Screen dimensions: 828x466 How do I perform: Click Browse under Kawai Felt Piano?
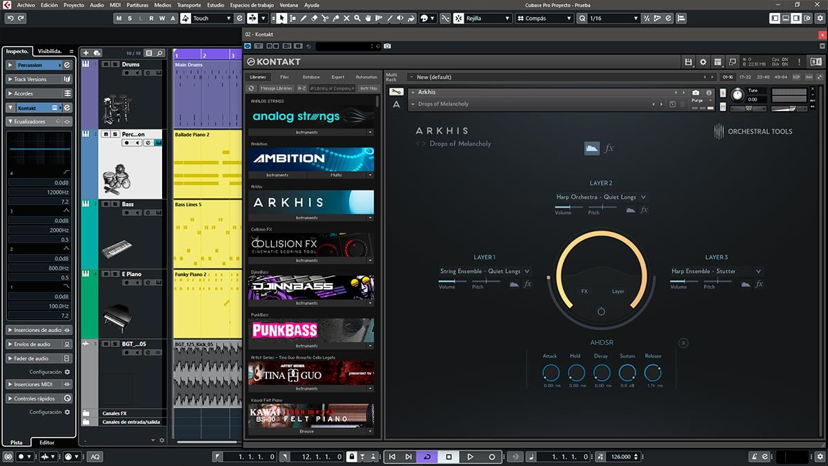click(x=307, y=431)
